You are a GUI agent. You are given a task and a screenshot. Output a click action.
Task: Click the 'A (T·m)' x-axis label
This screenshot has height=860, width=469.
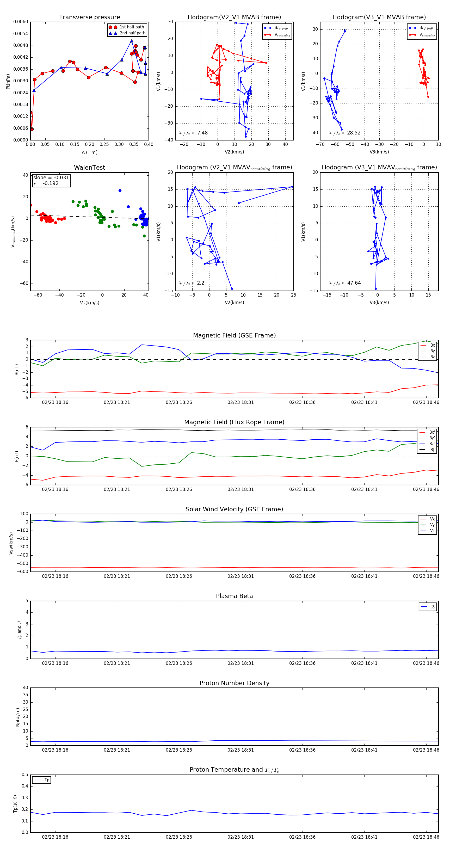pyautogui.click(x=89, y=152)
